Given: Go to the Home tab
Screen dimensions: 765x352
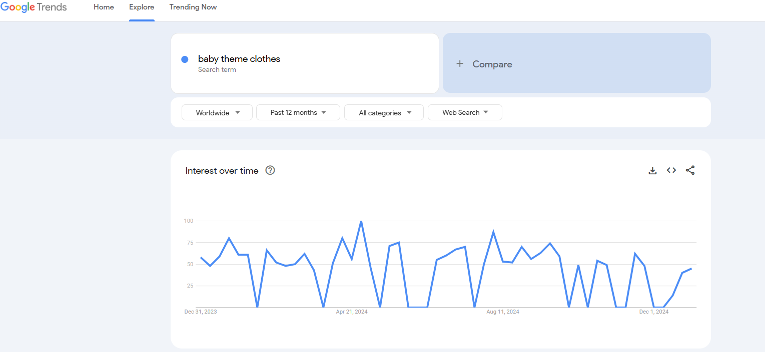Looking at the screenshot, I should click(x=104, y=7).
